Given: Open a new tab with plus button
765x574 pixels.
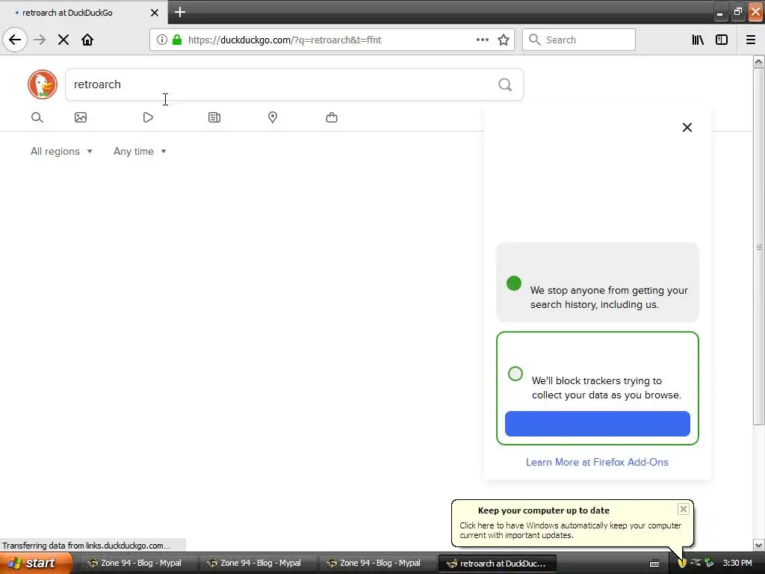Looking at the screenshot, I should tap(180, 12).
